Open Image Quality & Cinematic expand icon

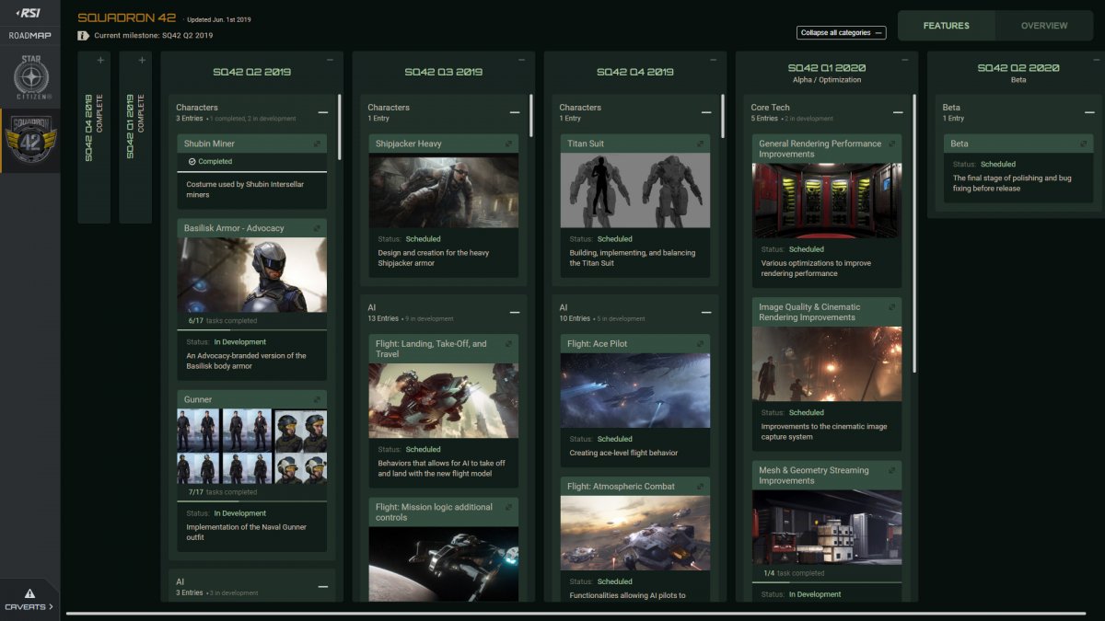890,307
